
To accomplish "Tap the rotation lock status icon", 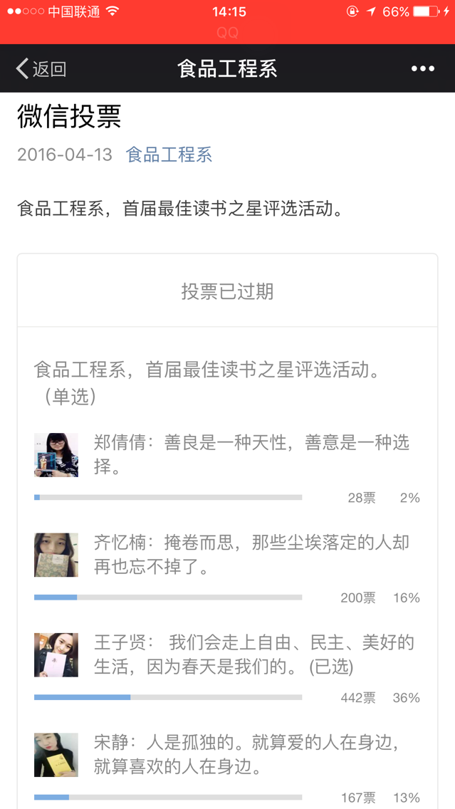I will click(352, 11).
